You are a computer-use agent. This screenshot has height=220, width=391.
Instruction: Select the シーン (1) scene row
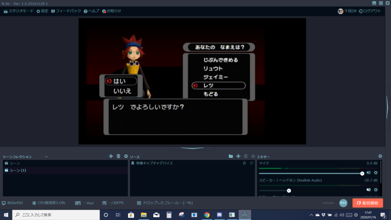tap(65, 170)
